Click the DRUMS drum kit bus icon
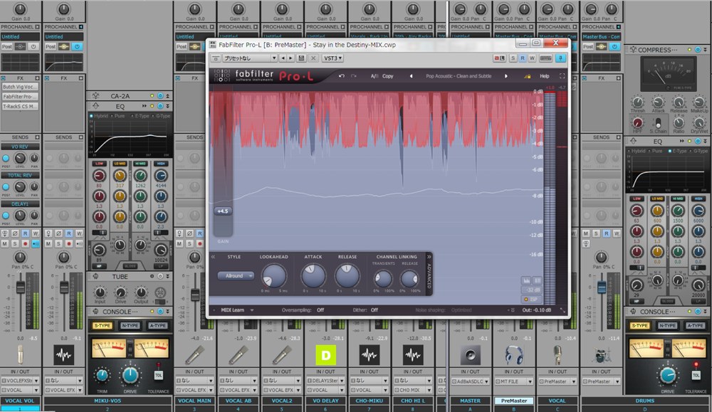 click(x=601, y=355)
